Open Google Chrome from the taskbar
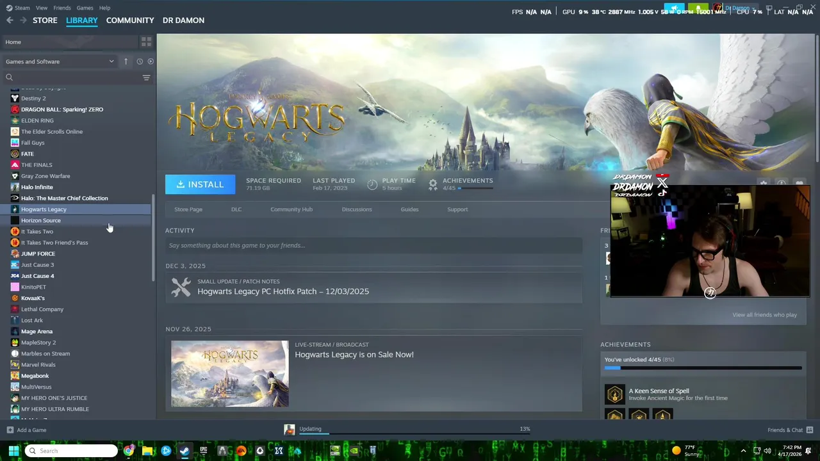Viewport: 820px width, 461px height. [x=129, y=451]
